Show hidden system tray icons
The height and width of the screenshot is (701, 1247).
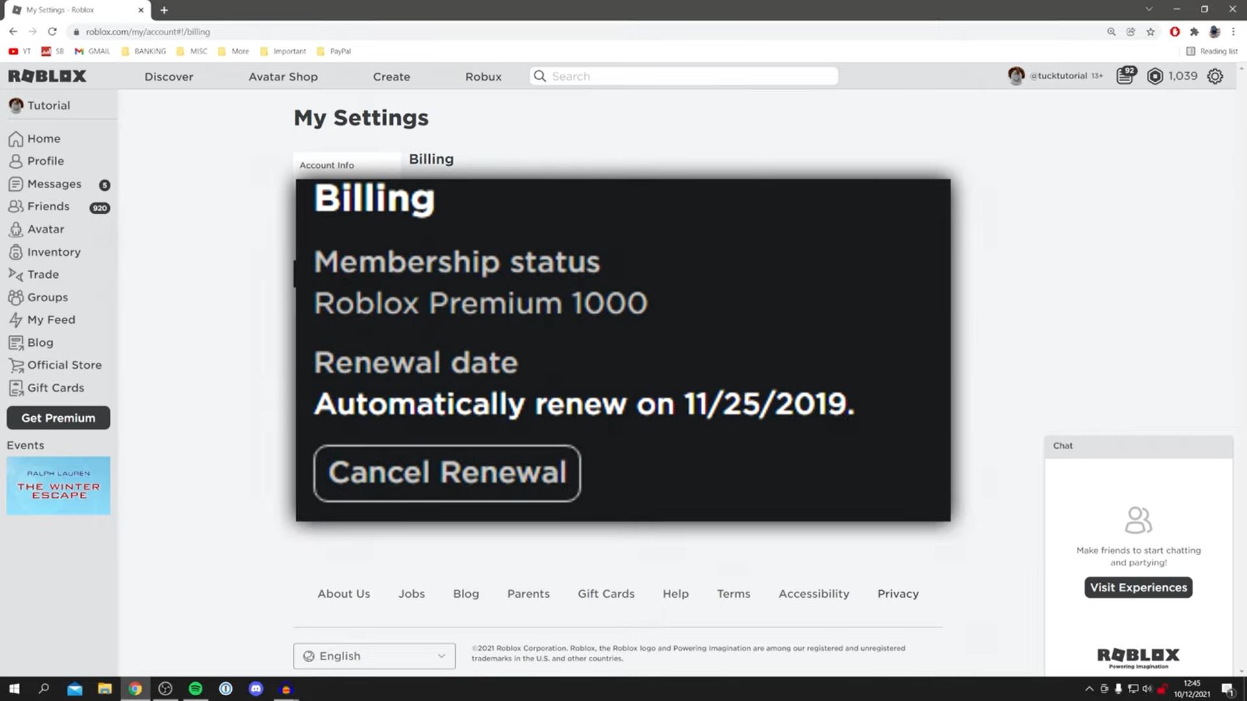tap(1089, 689)
